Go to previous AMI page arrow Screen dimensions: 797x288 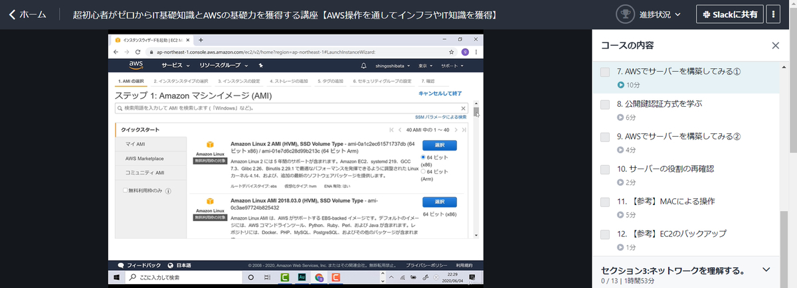[400, 129]
